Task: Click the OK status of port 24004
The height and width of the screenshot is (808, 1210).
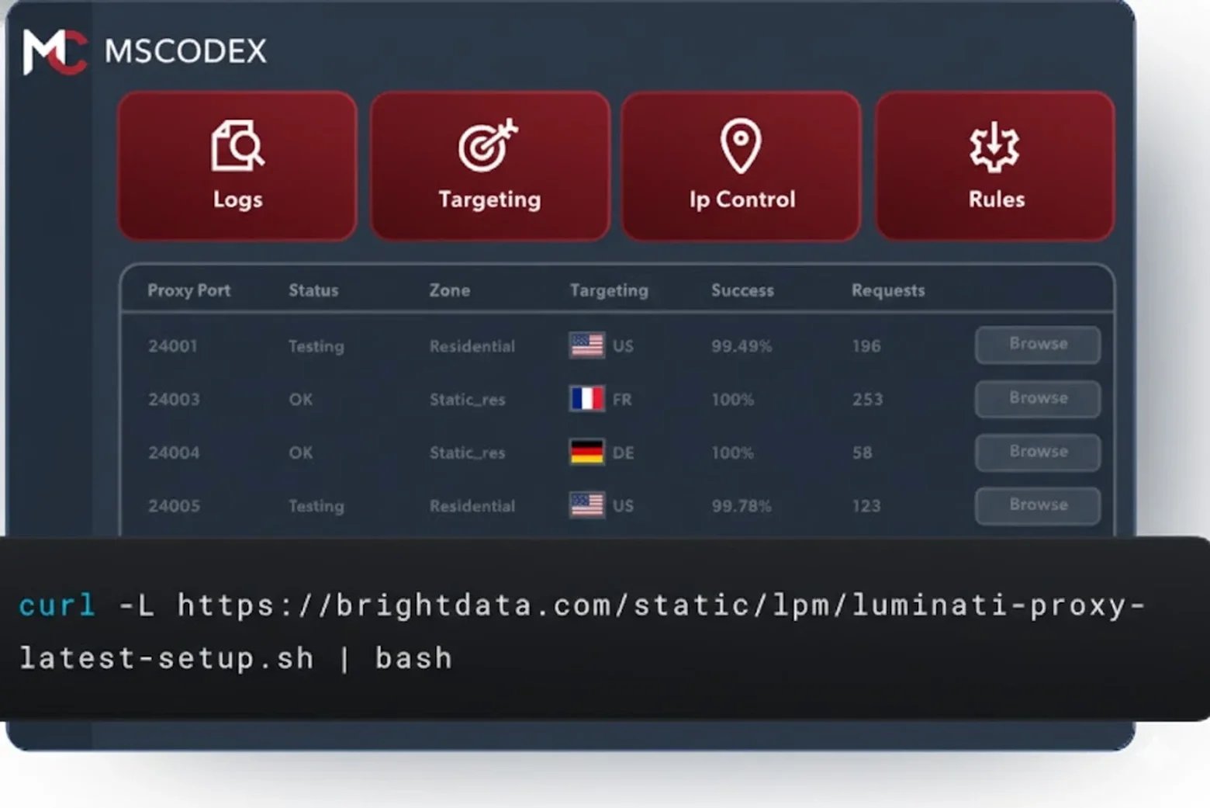Action: click(301, 453)
